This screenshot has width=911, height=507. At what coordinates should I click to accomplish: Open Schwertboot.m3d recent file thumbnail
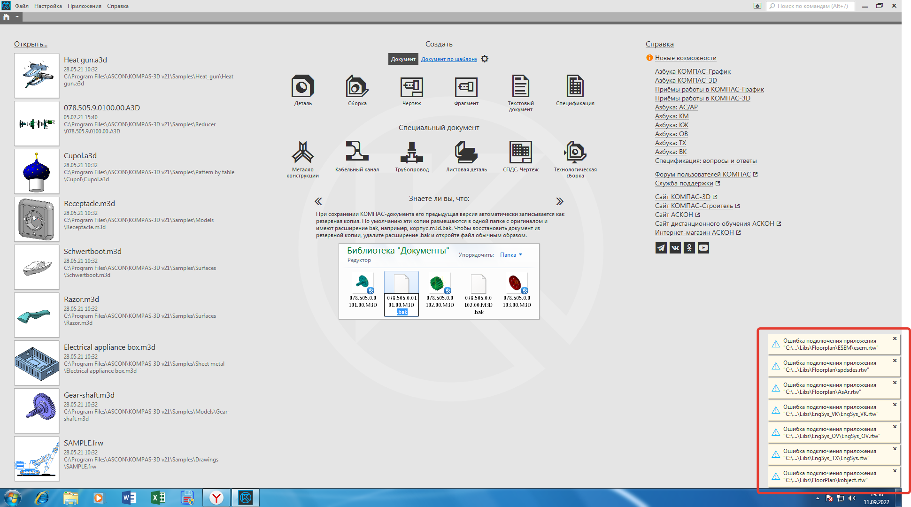[x=37, y=267]
